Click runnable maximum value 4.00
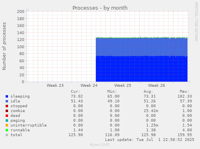Screen dimensions: 200x149 click(x=187, y=130)
